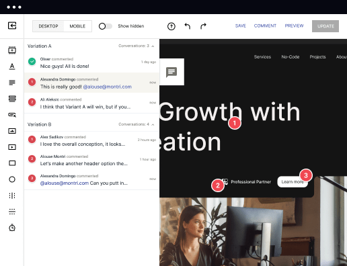Open the 'Let's make another header option' comment

(91, 161)
